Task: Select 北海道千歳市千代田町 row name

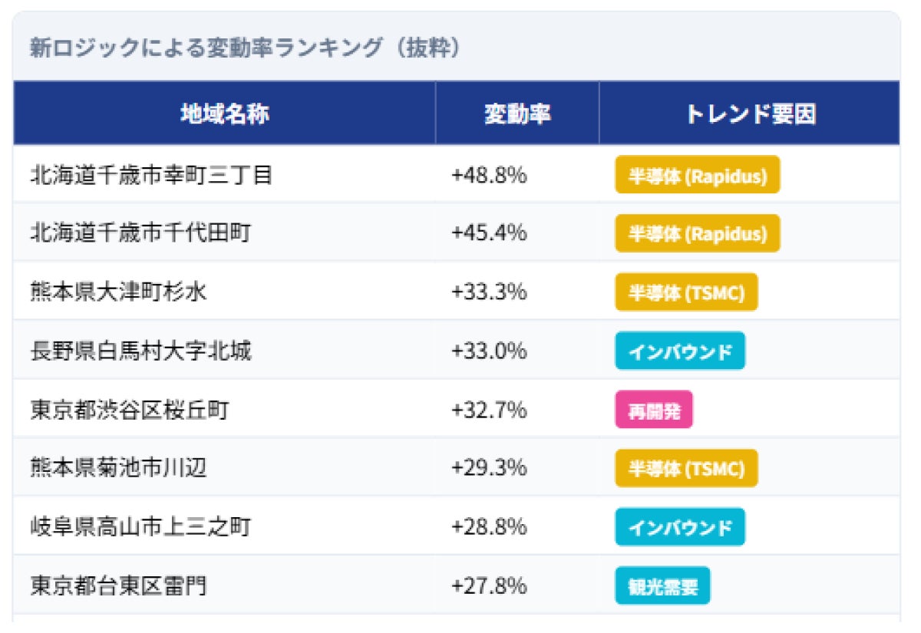Action: coord(140,233)
